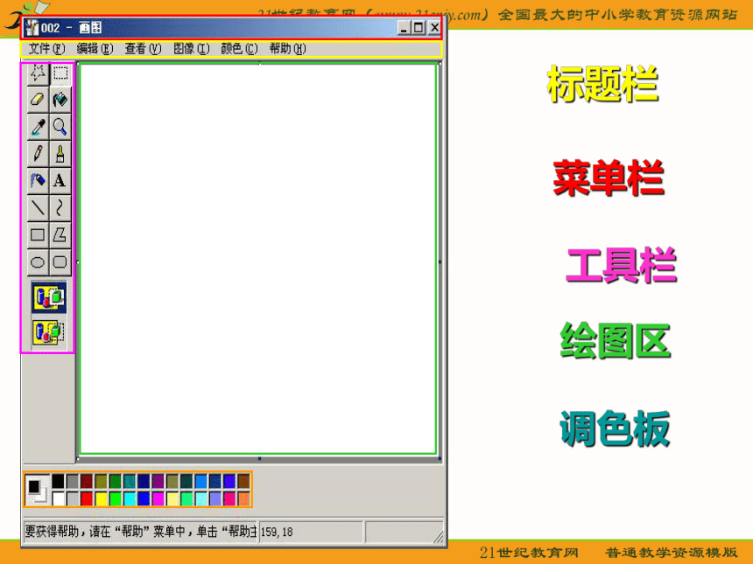Select the hot pink palette swatch
The height and width of the screenshot is (564, 753).
(x=229, y=498)
